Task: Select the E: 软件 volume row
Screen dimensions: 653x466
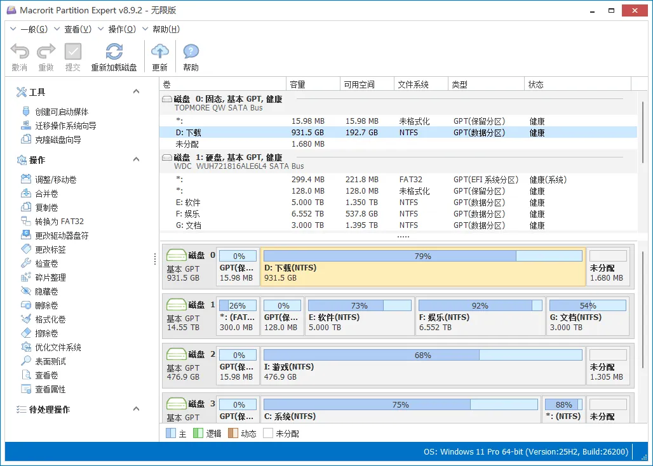Action: point(398,203)
